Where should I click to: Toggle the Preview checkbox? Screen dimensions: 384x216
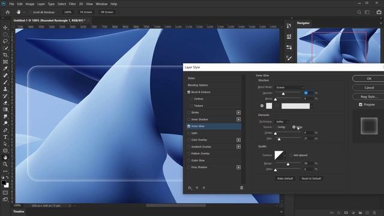click(x=361, y=104)
